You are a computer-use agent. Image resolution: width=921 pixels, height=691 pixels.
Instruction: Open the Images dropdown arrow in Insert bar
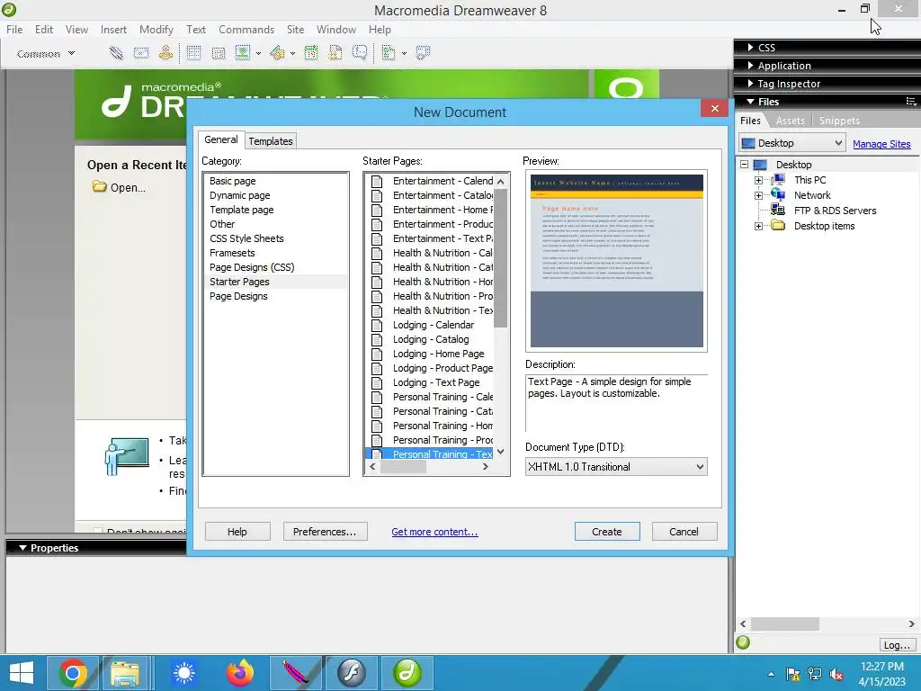pyautogui.click(x=258, y=53)
